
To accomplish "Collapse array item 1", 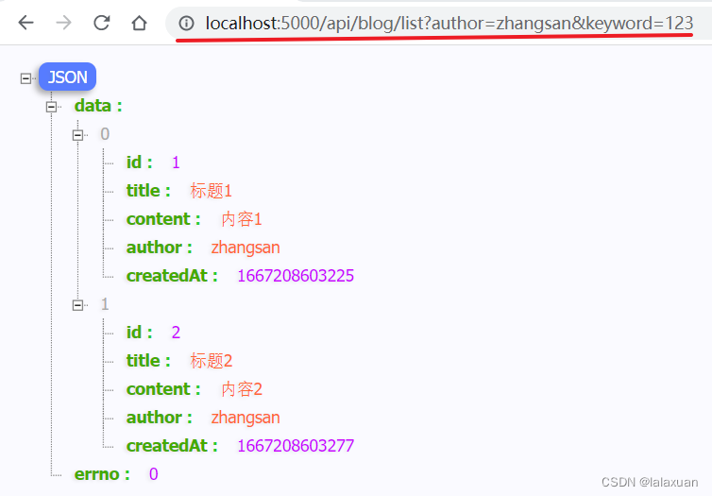I will 77,305.
